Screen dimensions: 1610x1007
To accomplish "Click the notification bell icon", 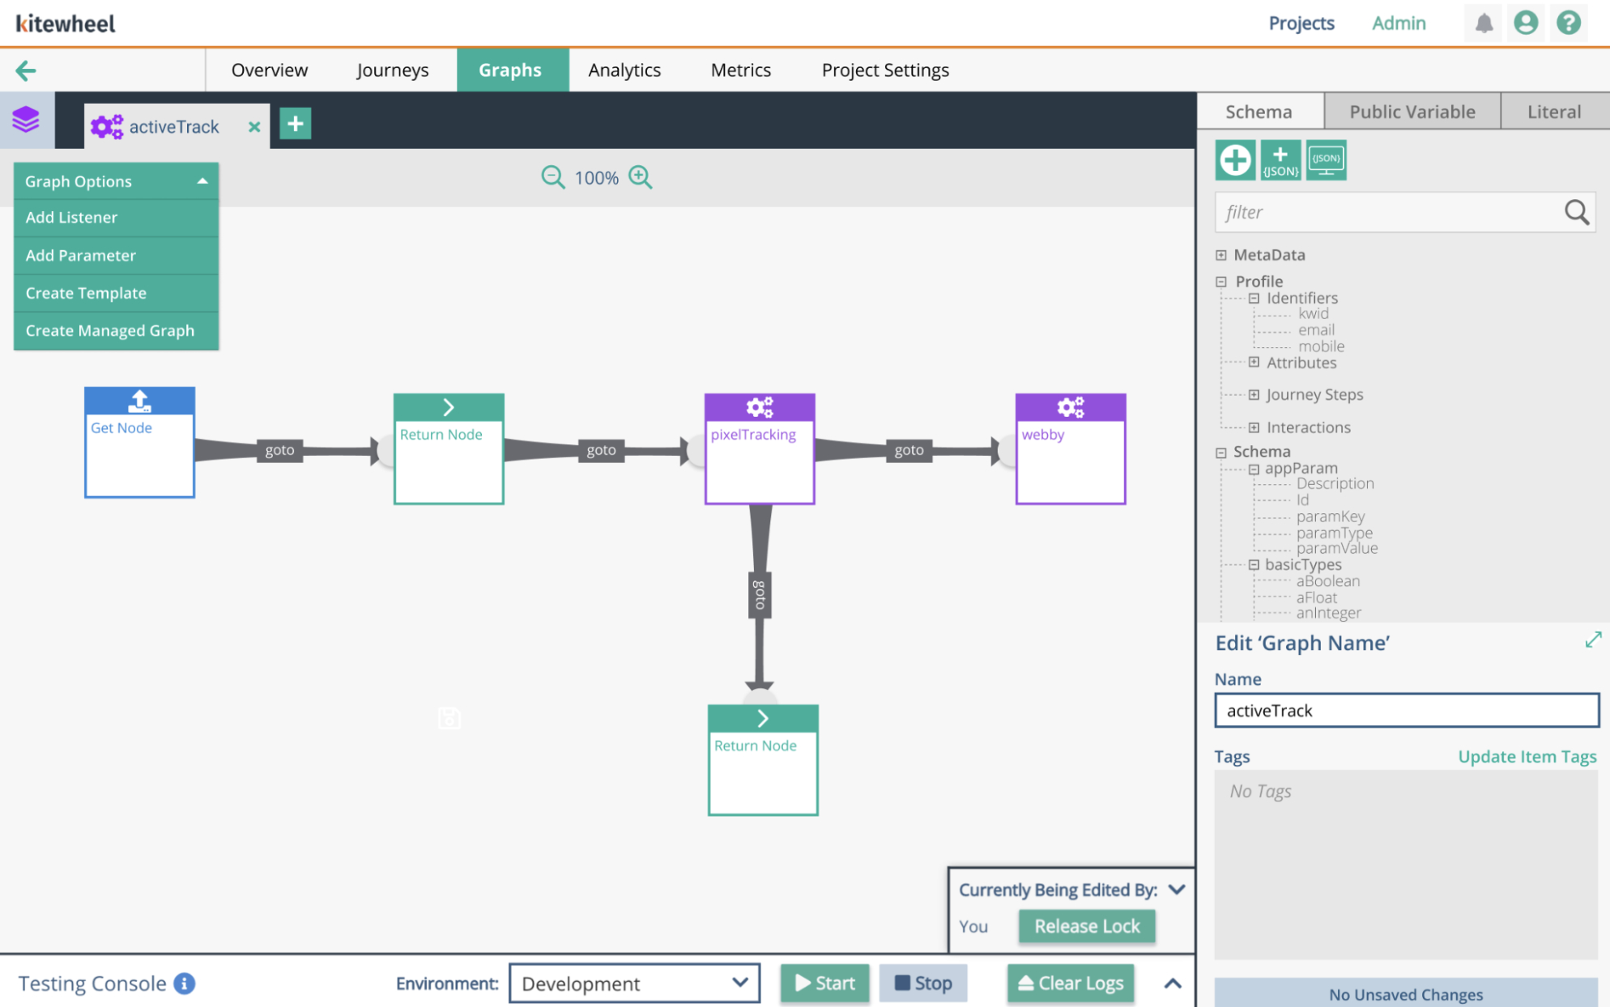I will [x=1484, y=23].
